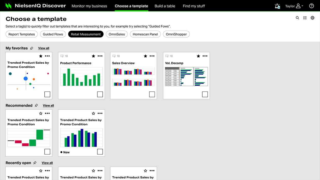Switch to list view icon

pyautogui.click(x=305, y=18)
